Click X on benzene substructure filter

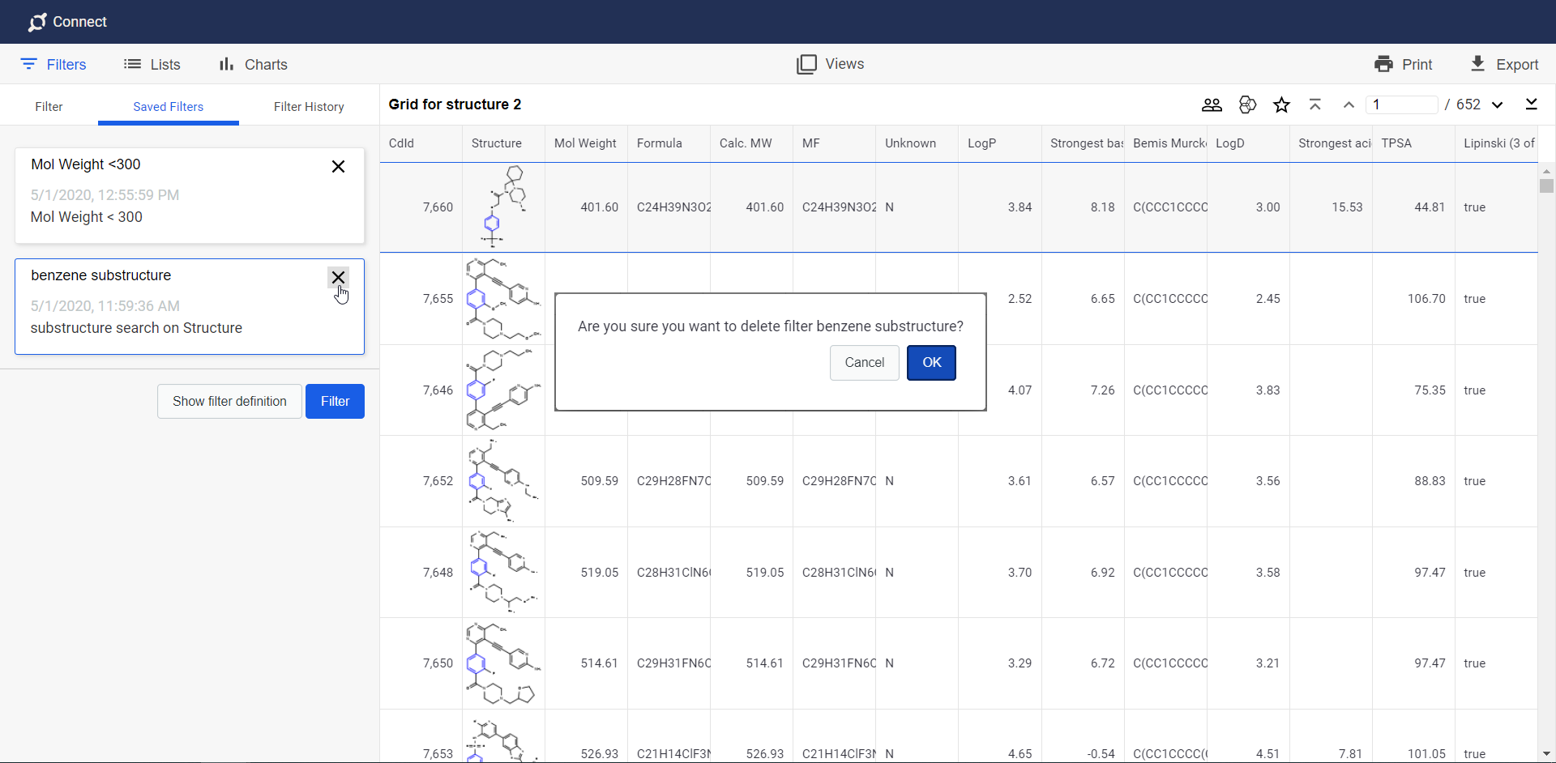coord(338,277)
